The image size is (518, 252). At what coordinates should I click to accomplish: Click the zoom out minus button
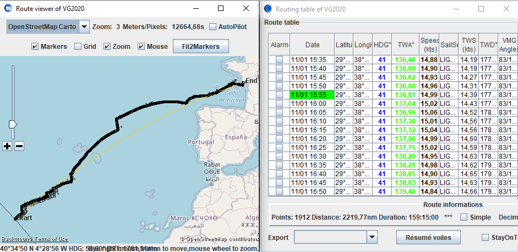[x=19, y=146]
